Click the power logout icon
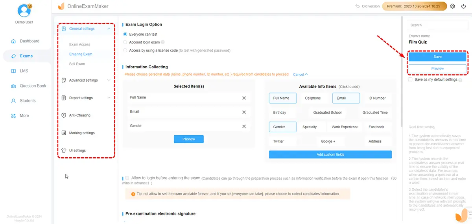The image size is (472, 224). pos(463,6)
